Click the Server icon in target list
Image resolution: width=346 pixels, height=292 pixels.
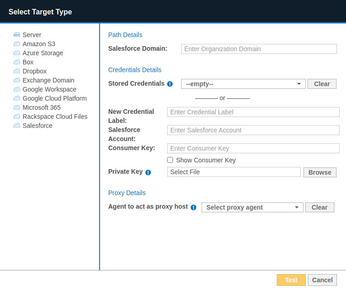(17, 35)
